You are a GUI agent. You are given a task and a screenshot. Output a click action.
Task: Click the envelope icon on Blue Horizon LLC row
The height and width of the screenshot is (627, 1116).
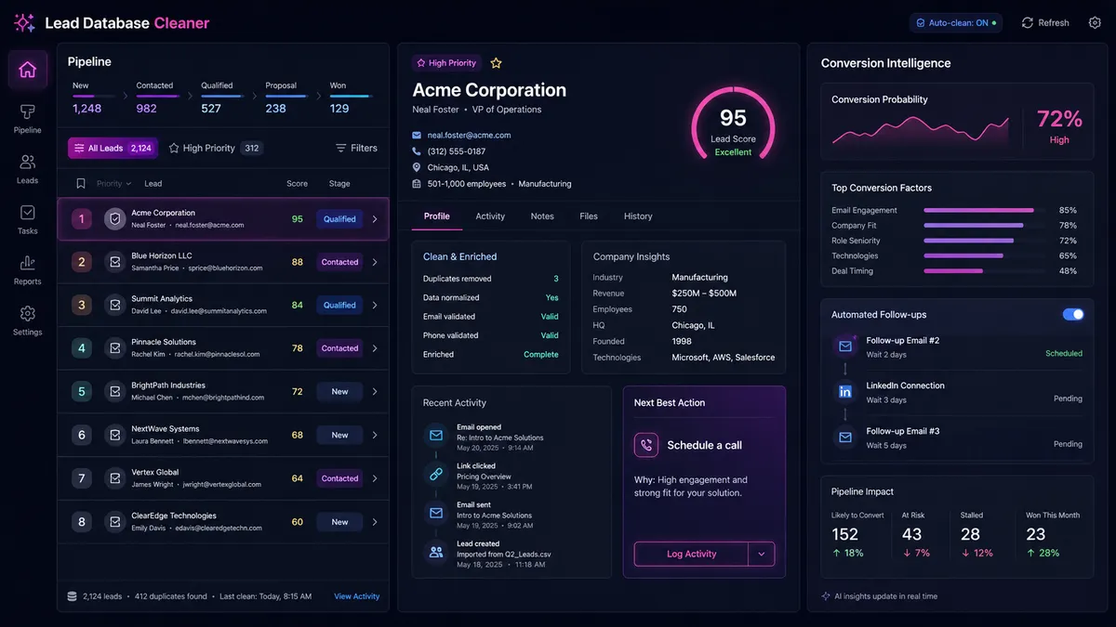(114, 262)
